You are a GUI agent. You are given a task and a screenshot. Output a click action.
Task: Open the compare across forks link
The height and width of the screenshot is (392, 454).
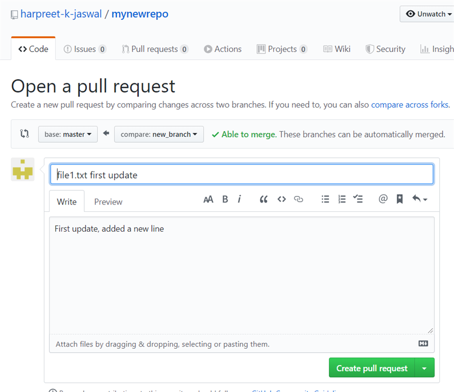(x=410, y=105)
